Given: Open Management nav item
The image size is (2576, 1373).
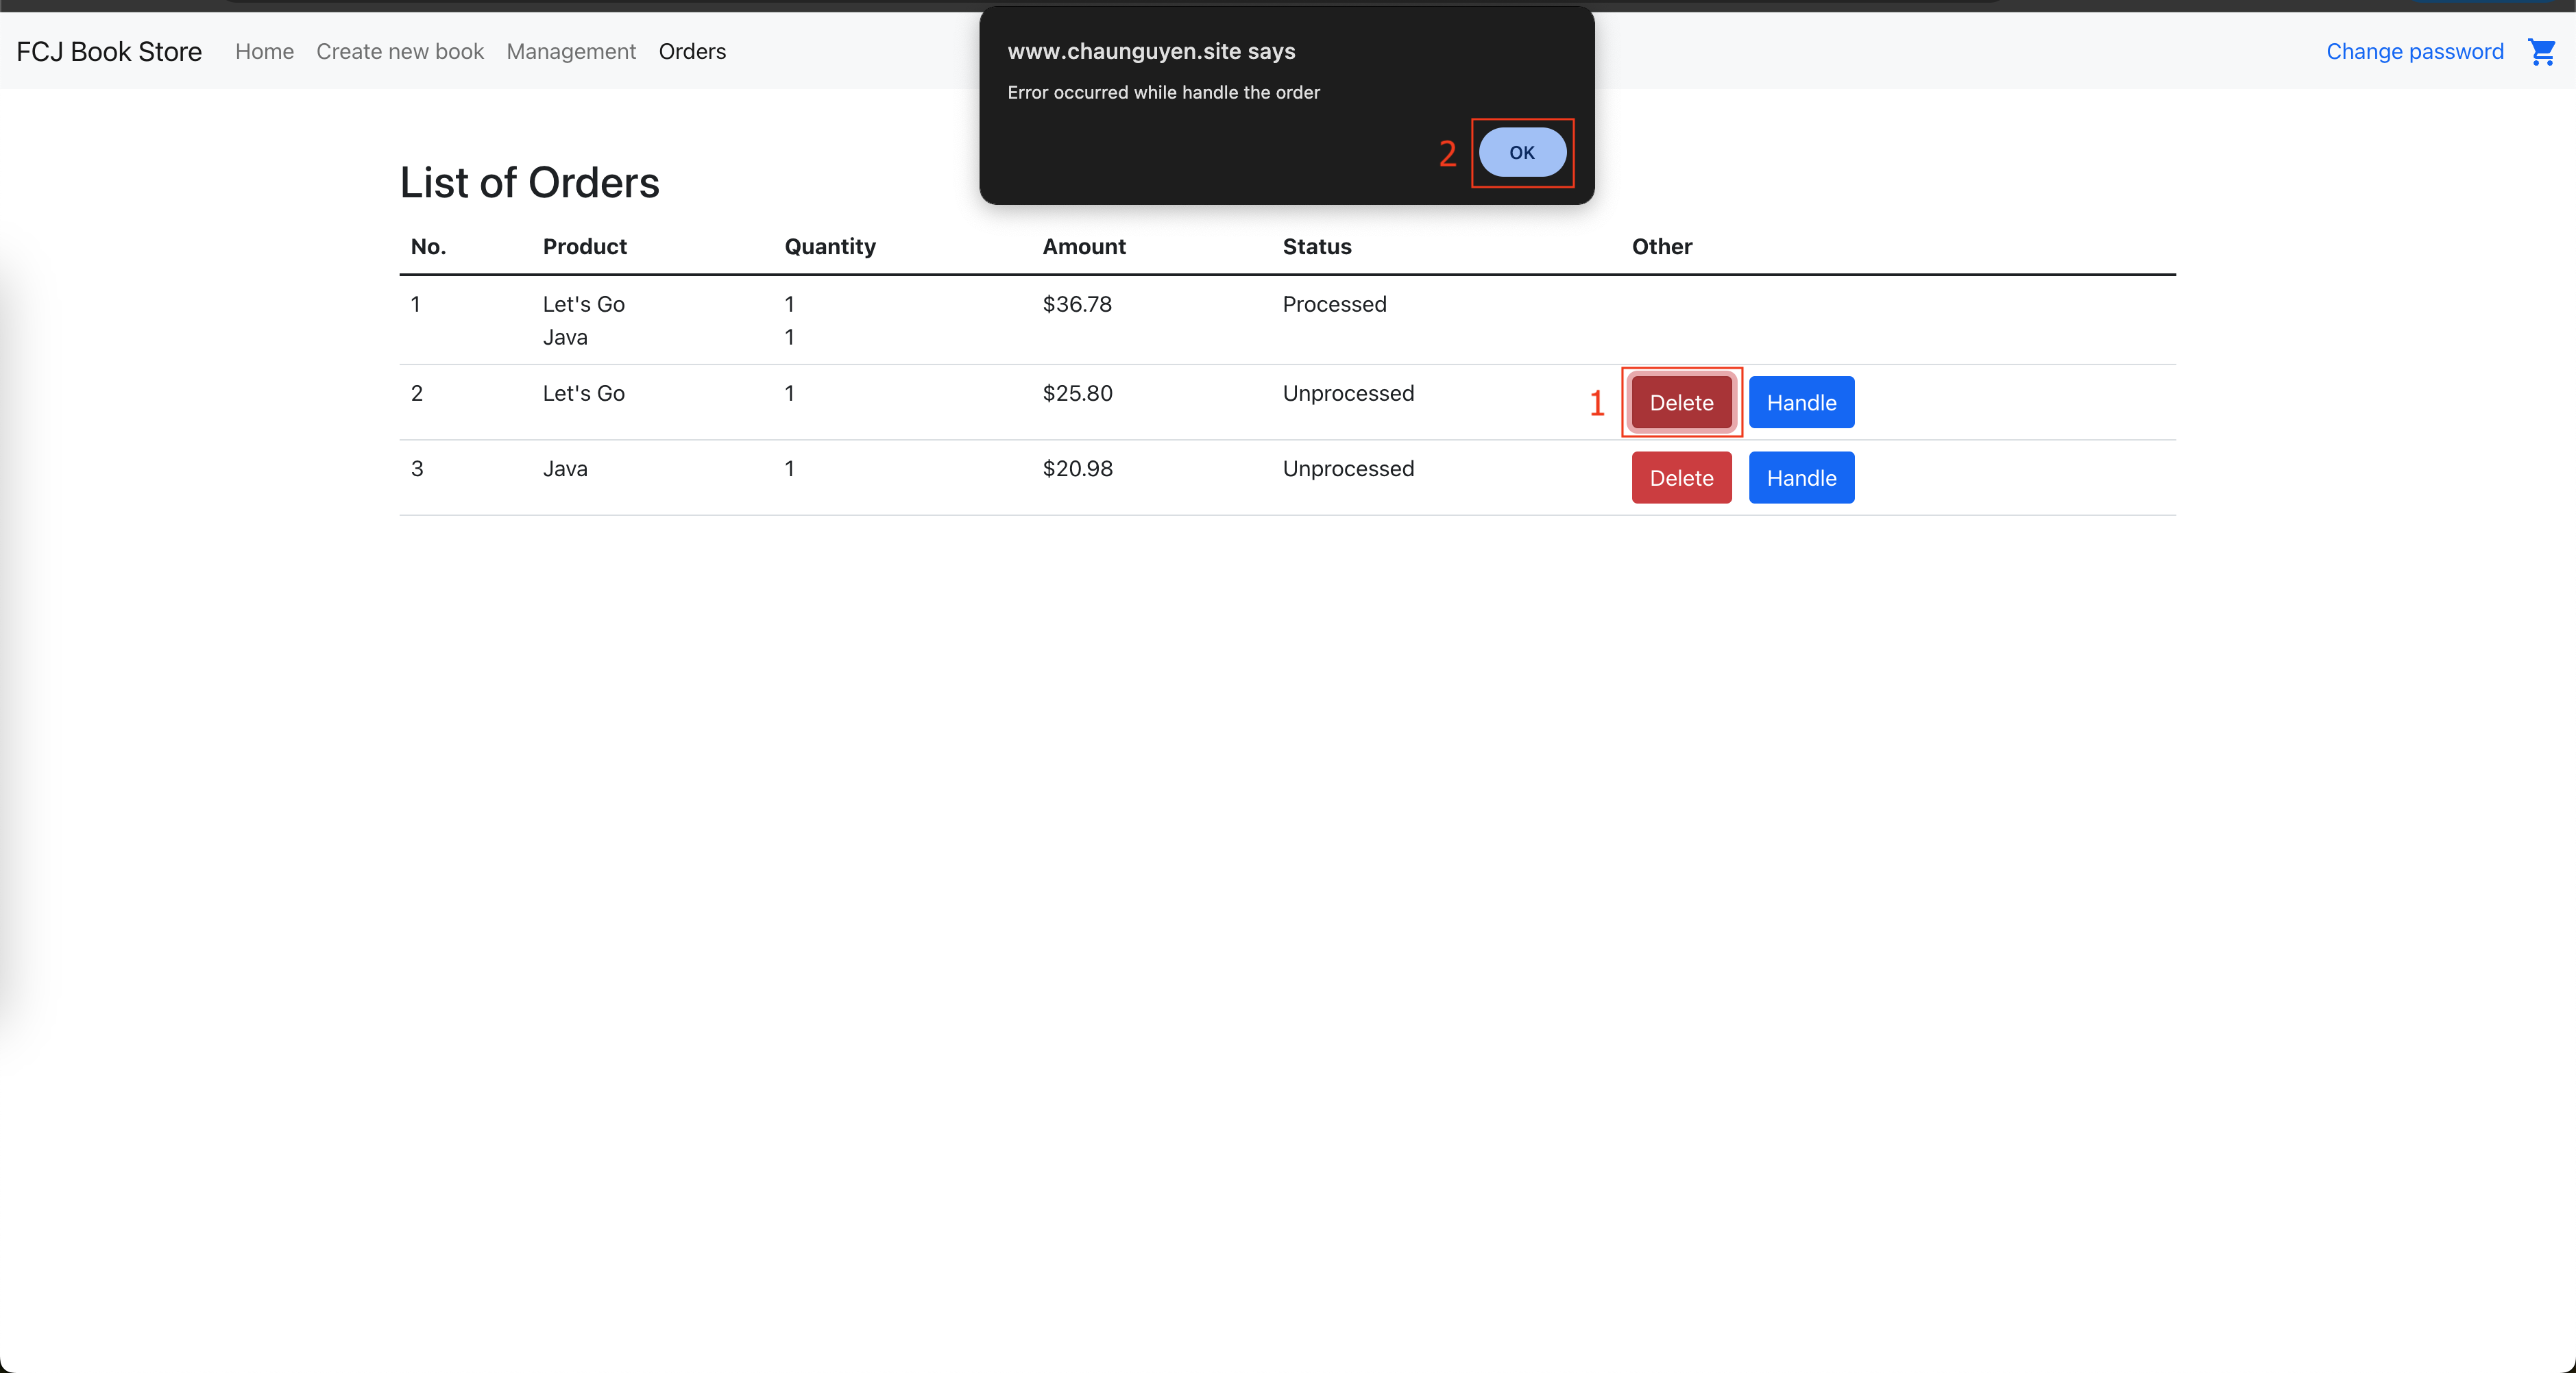Looking at the screenshot, I should pyautogui.click(x=571, y=51).
